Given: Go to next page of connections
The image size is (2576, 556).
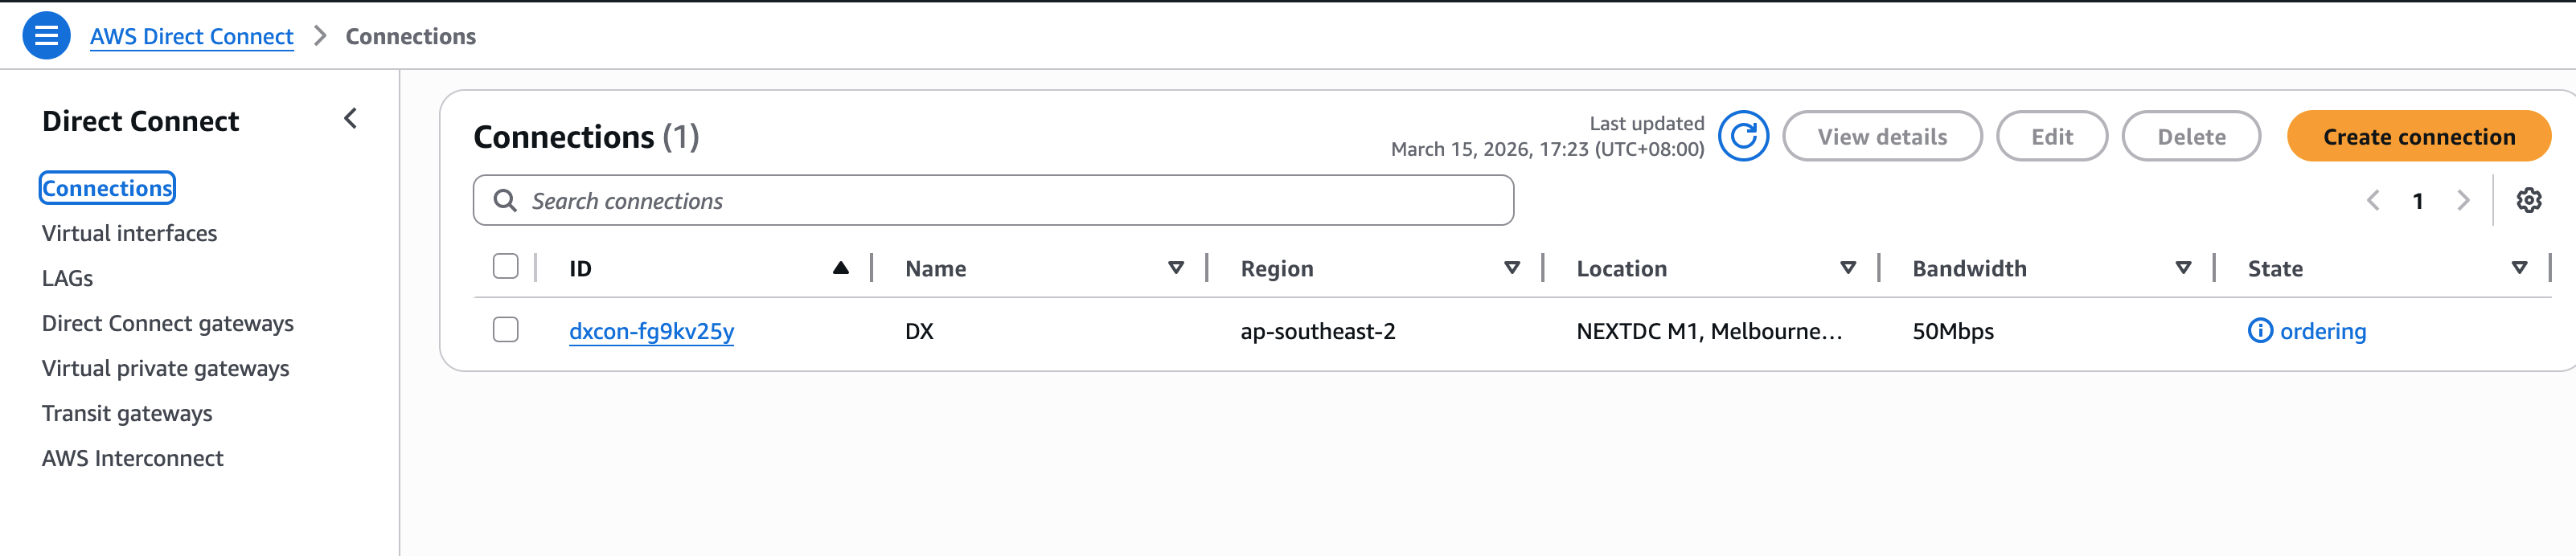Looking at the screenshot, I should click(2462, 200).
